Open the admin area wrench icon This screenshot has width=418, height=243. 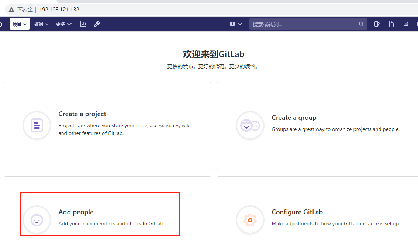[97, 24]
